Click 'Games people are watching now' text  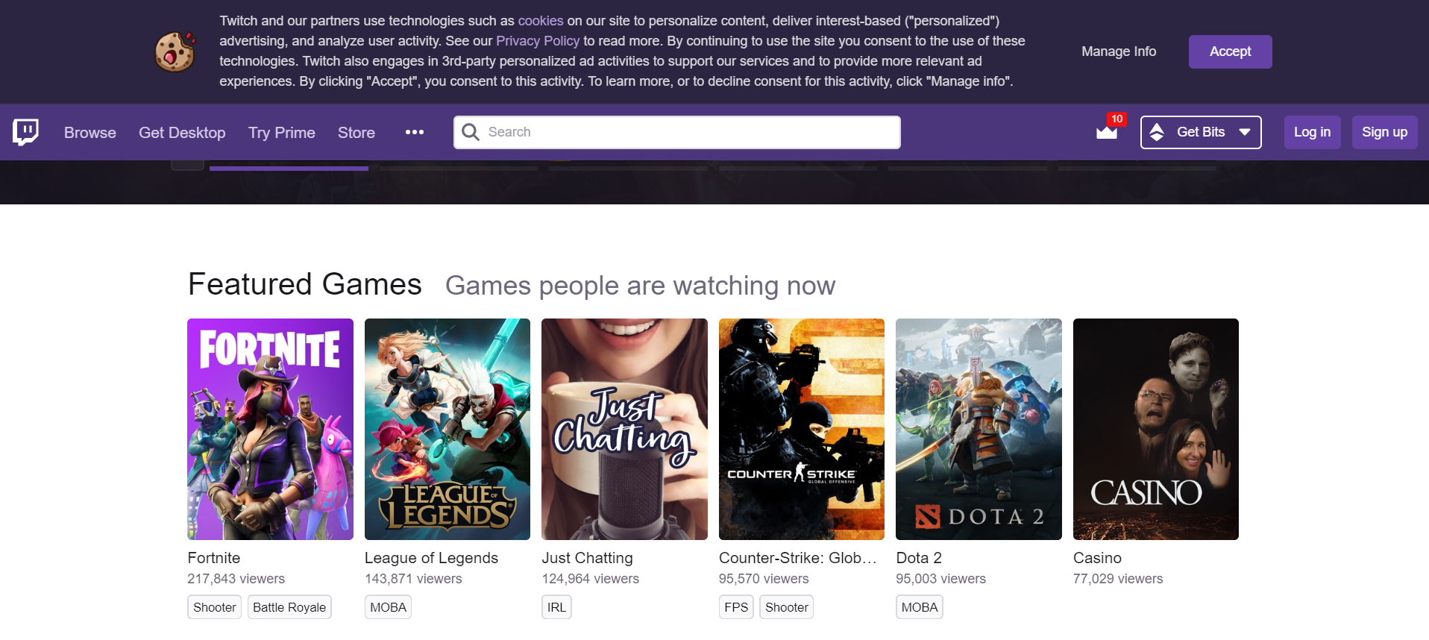click(x=641, y=286)
